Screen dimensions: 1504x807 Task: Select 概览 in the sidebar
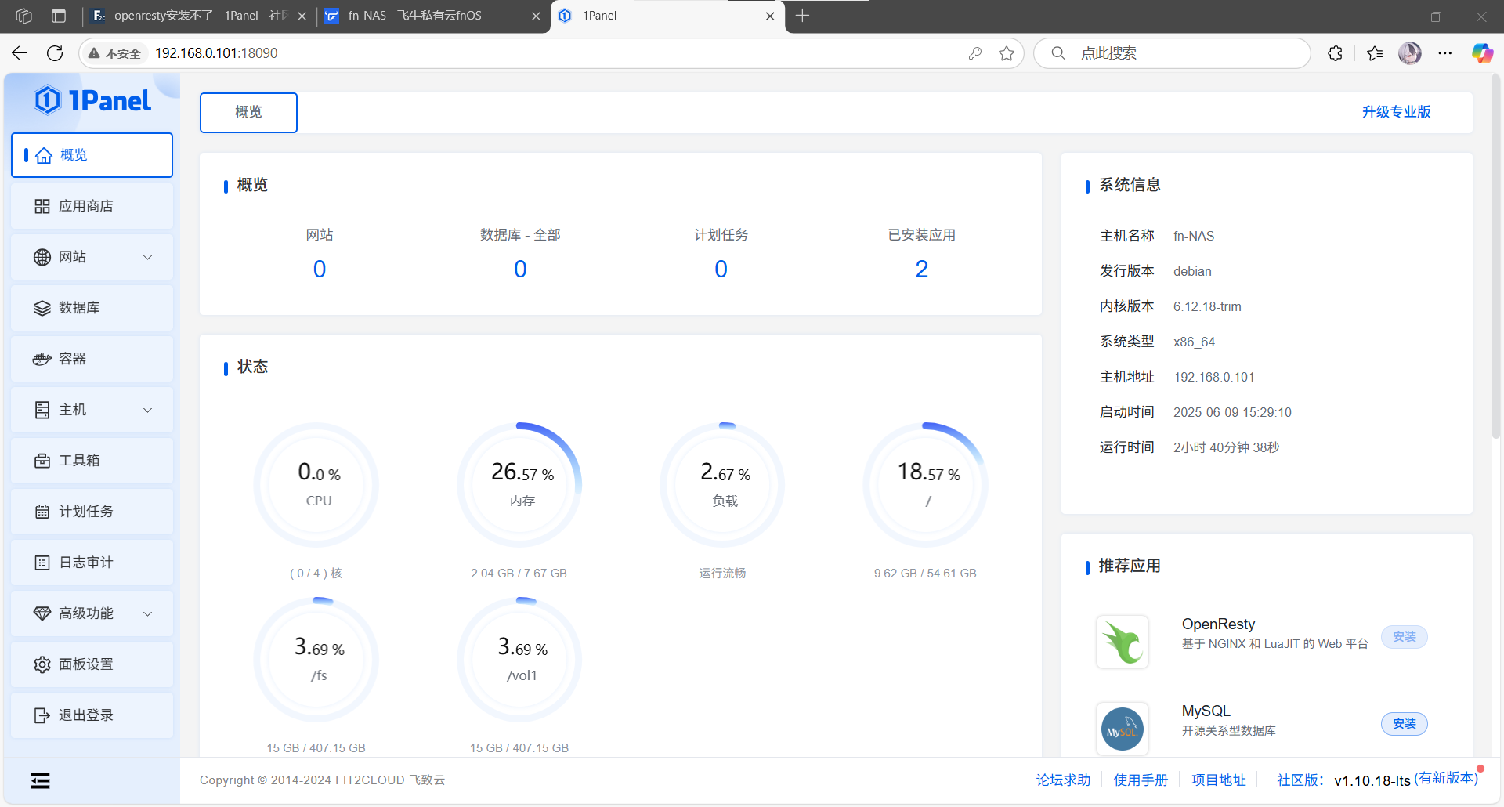click(x=92, y=155)
